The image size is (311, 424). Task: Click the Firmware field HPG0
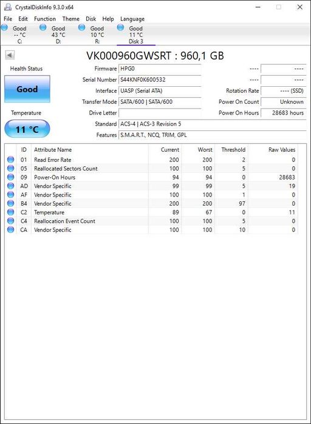pos(160,69)
